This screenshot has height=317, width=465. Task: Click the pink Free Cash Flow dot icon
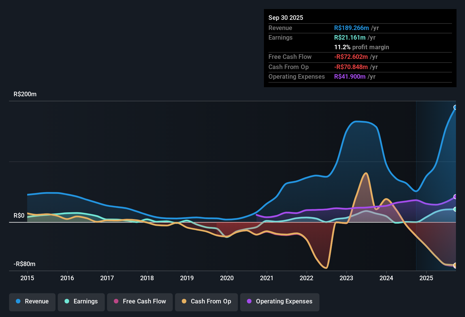[x=116, y=301]
